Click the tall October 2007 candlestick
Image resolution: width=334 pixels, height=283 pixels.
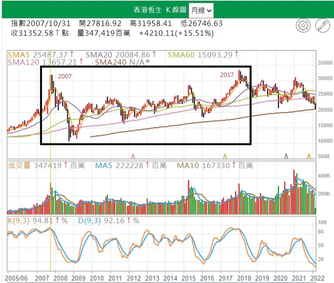click(51, 84)
